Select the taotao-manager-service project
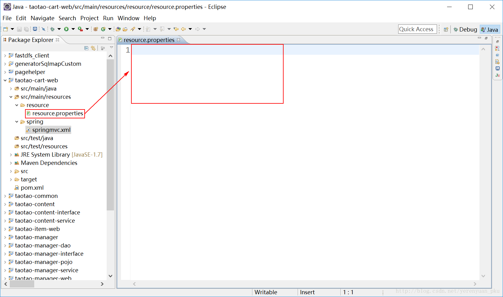 tap(43, 270)
